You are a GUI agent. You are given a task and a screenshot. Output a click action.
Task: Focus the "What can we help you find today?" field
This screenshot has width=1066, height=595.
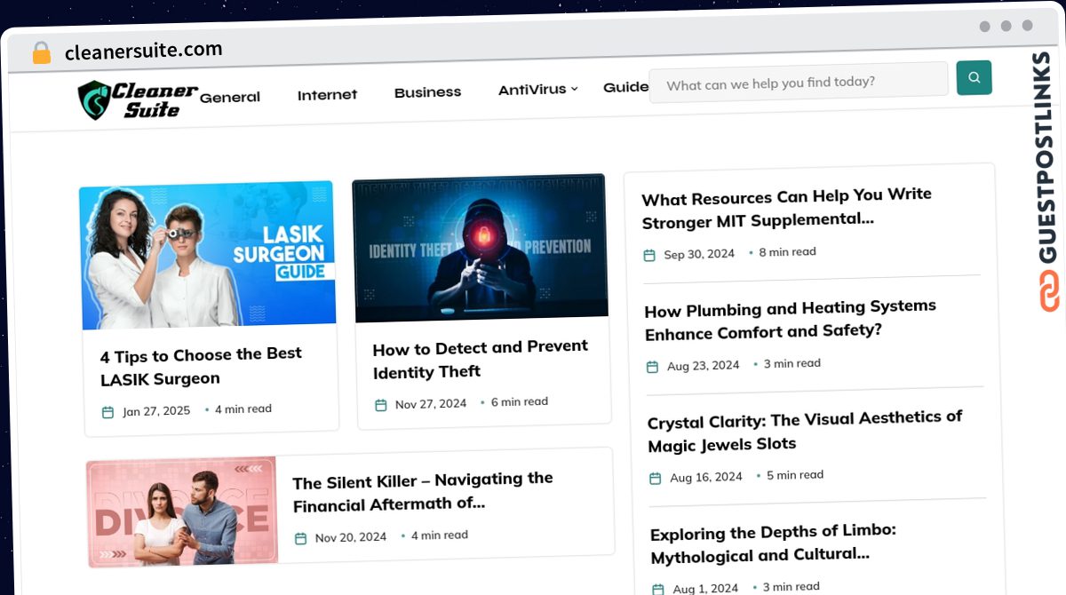coord(799,83)
